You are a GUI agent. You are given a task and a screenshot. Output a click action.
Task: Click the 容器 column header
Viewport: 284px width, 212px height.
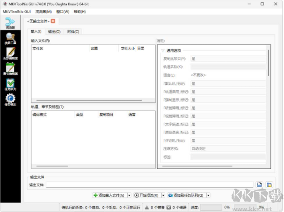pyautogui.click(x=104, y=48)
